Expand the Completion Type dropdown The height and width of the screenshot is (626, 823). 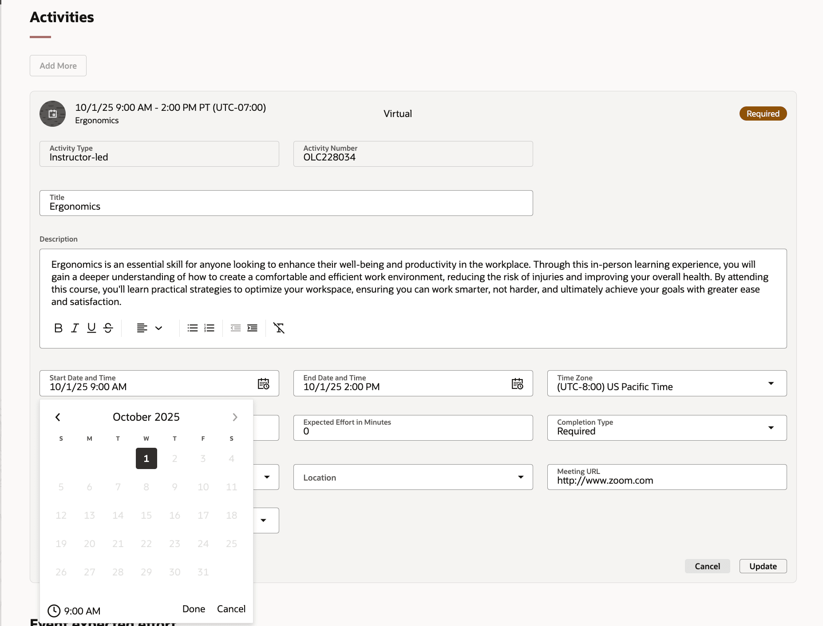(771, 427)
